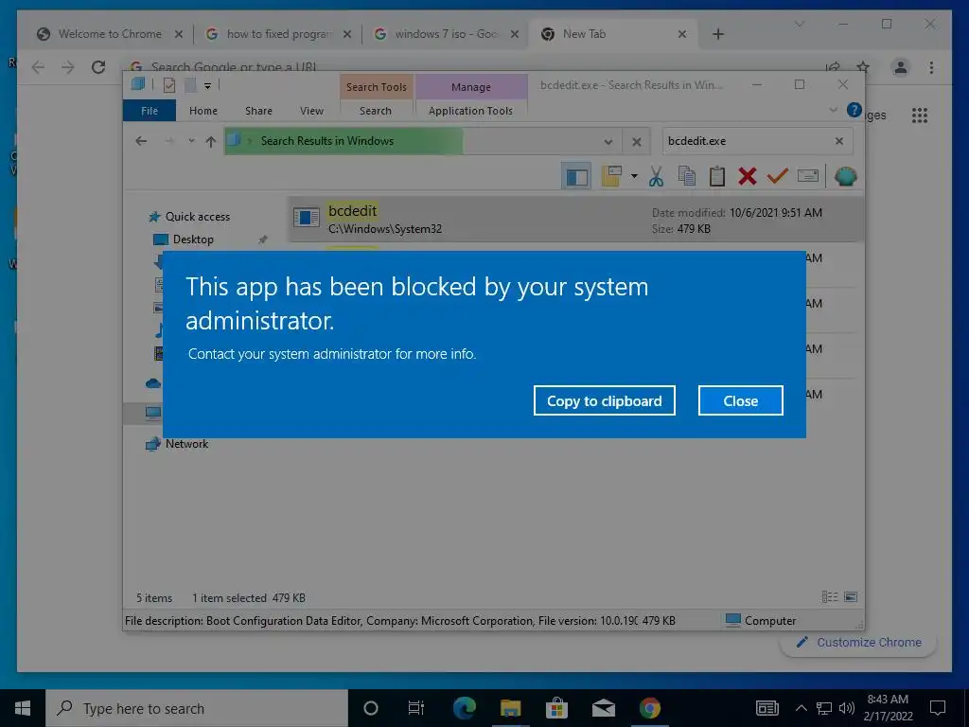The height and width of the screenshot is (727, 969).
Task: Open Task View on the taskbar
Action: click(416, 708)
